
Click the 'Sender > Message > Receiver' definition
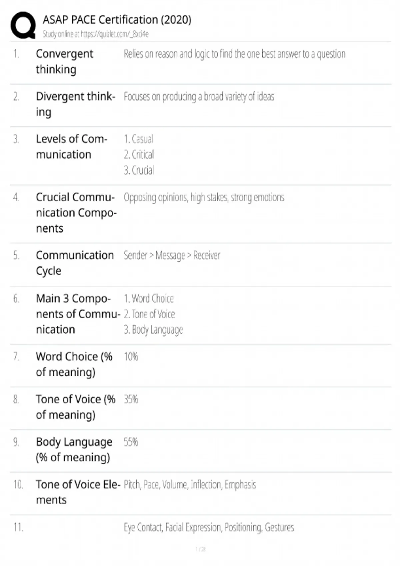click(x=172, y=256)
